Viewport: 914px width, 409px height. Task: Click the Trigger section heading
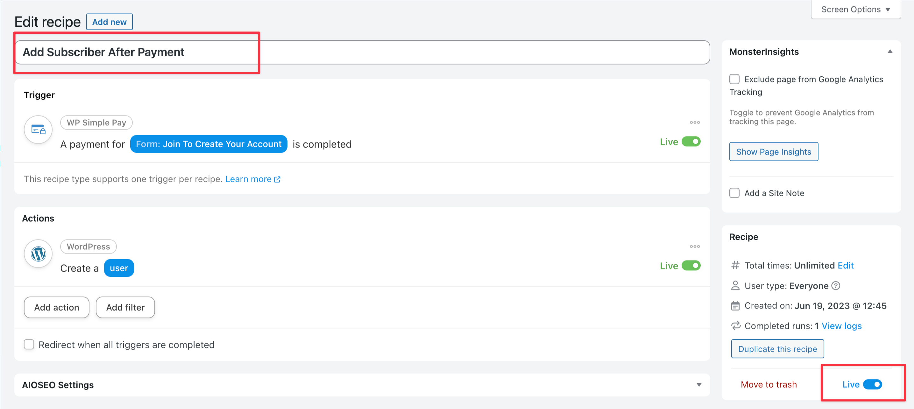click(39, 95)
